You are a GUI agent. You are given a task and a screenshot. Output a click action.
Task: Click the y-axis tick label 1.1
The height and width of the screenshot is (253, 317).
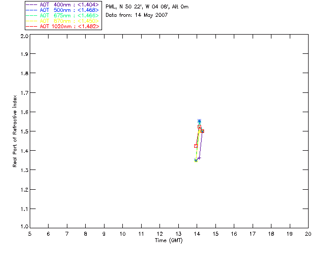pos(25,209)
